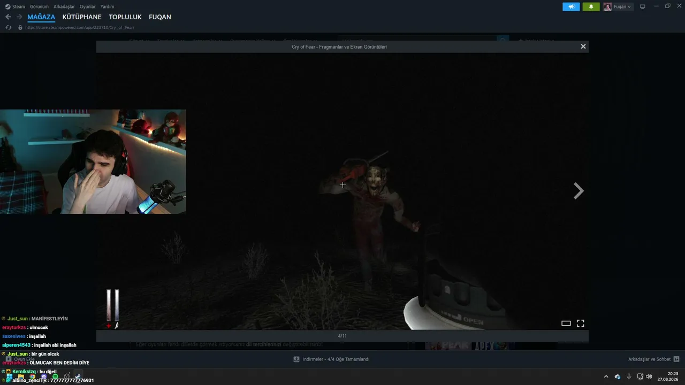685x385 pixels.
Task: Click the padlock icon beside the URL
Action: 20,27
